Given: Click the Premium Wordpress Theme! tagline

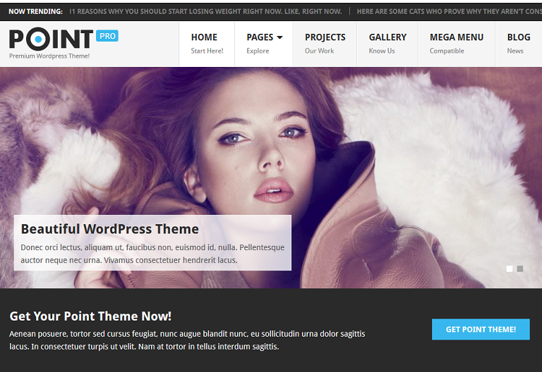Looking at the screenshot, I should click(49, 56).
